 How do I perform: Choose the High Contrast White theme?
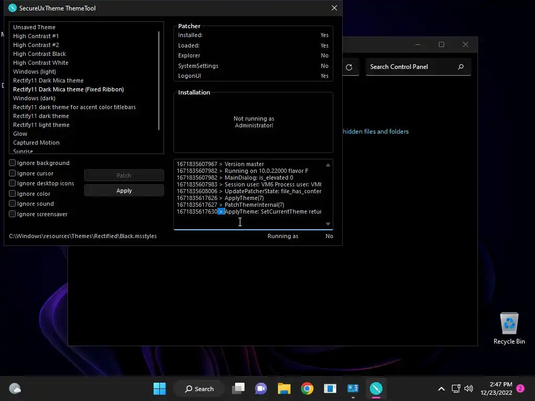(x=41, y=63)
